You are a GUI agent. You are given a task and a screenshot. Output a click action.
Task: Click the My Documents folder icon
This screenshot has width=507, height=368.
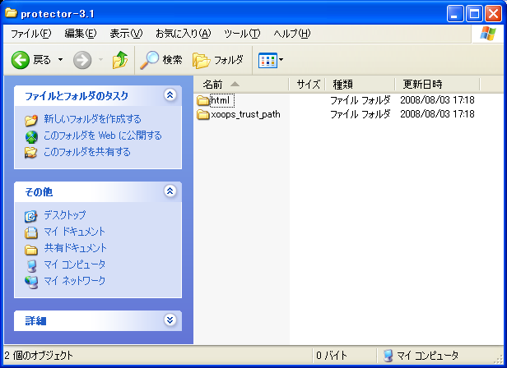(31, 232)
